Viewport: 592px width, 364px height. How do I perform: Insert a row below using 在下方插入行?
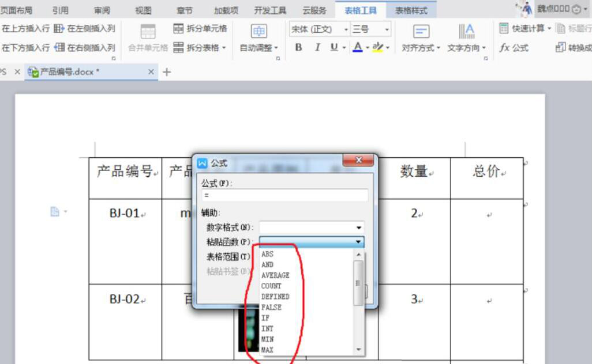click(x=25, y=48)
